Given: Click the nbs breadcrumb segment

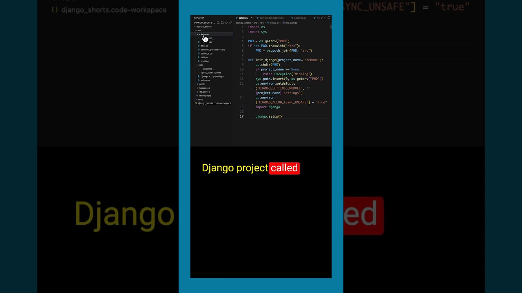Looking at the screenshot, I should coord(262,23).
